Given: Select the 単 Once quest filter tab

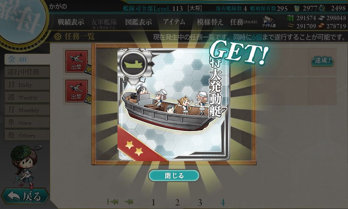Looking at the screenshot, I should [27, 123].
